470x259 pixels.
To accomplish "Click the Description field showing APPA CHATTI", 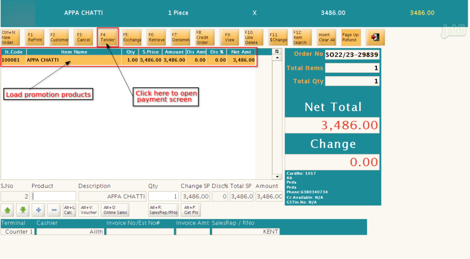I will [x=112, y=197].
